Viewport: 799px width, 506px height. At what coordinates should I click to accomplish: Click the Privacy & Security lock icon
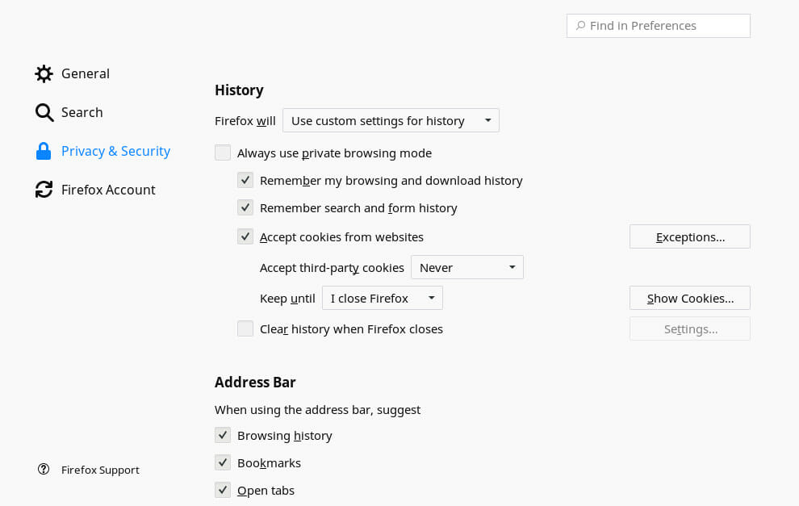[x=44, y=151]
